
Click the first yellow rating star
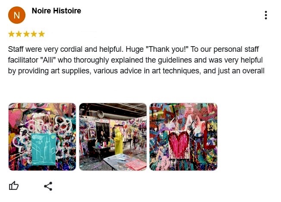coord(12,34)
